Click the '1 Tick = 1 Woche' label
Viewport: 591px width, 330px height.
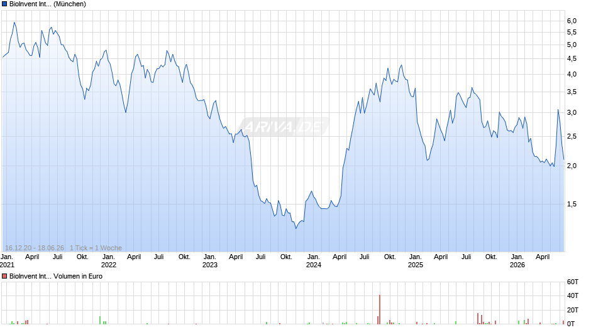click(96, 248)
